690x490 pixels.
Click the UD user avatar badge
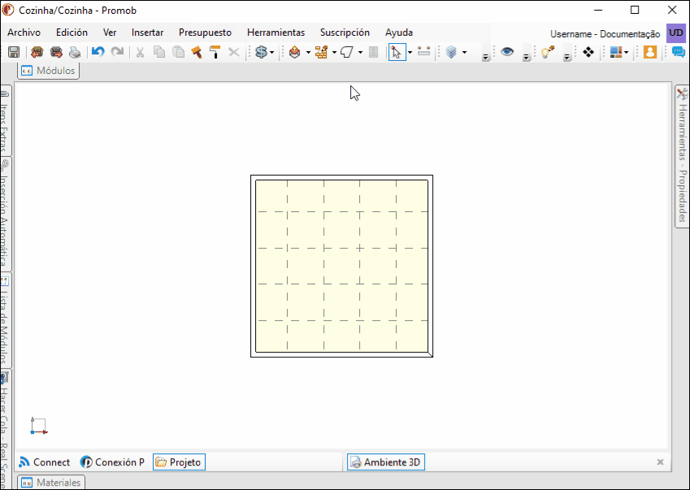point(676,33)
